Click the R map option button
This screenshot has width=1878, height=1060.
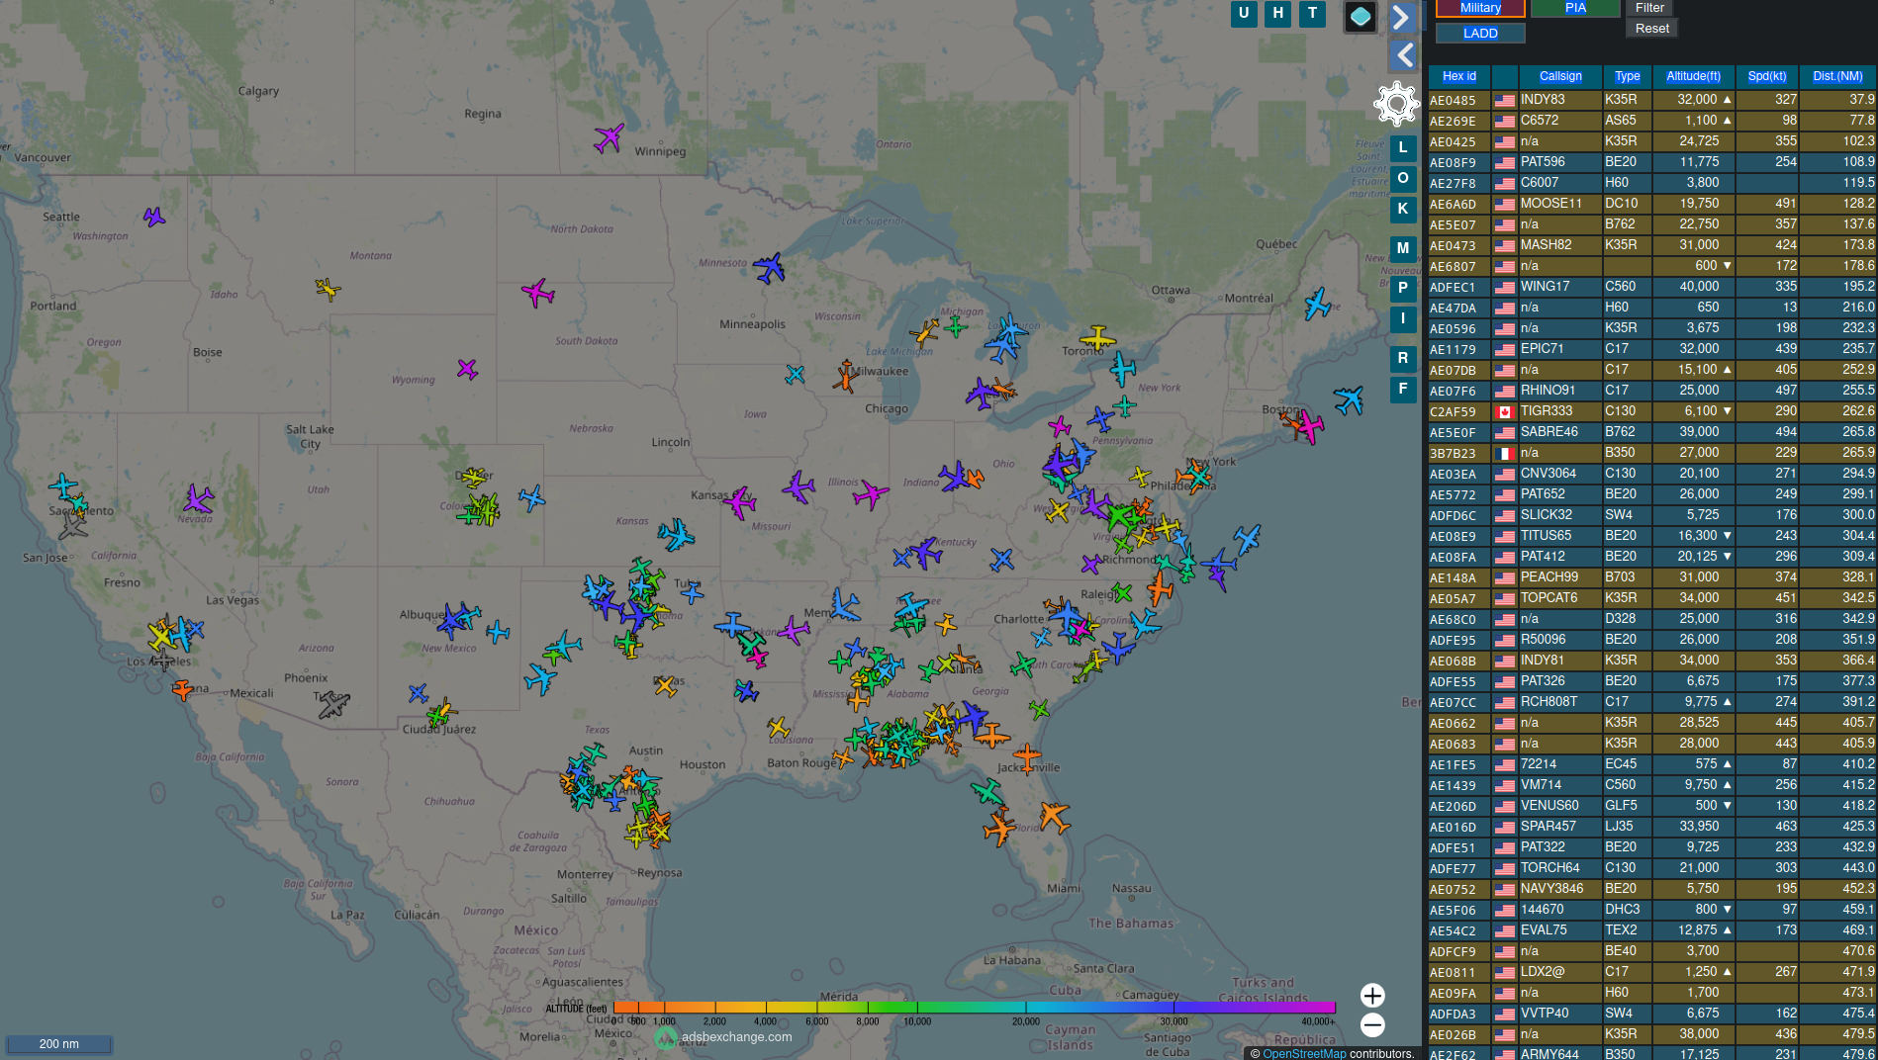(x=1403, y=358)
